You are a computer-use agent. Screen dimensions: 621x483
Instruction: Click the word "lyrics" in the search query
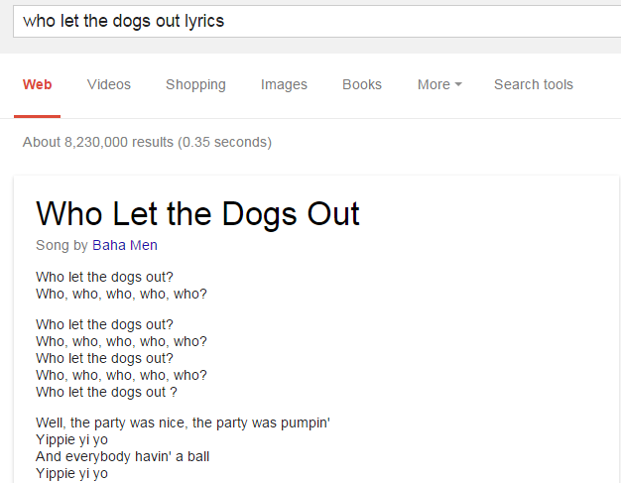coord(204,21)
